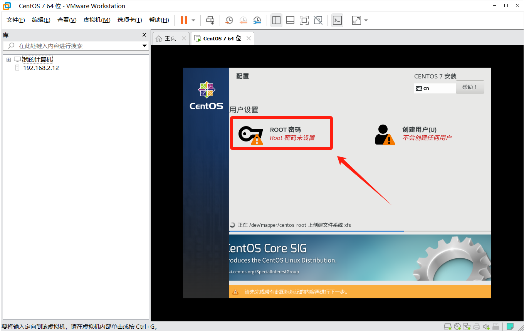Viewport: 524px width, 331px height.
Task: Open the power options dropdown arrow
Action: [193, 20]
